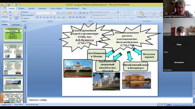Click the Slide Show view icon in status bar
Image resolution: width=195 pixels, height=109 pixels.
pyautogui.click(x=165, y=105)
